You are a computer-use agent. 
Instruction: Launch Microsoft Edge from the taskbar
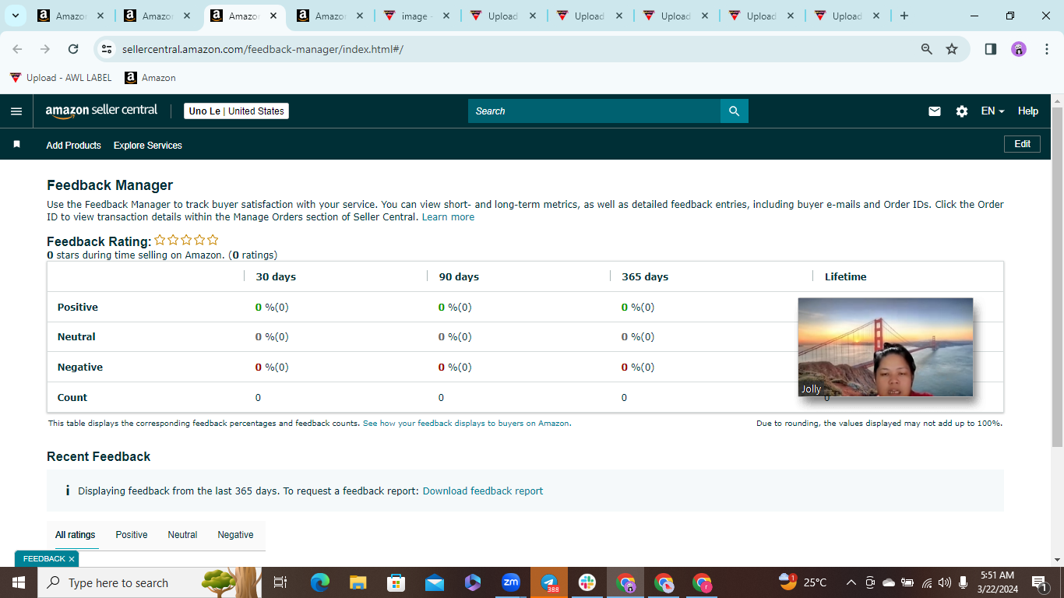click(320, 582)
